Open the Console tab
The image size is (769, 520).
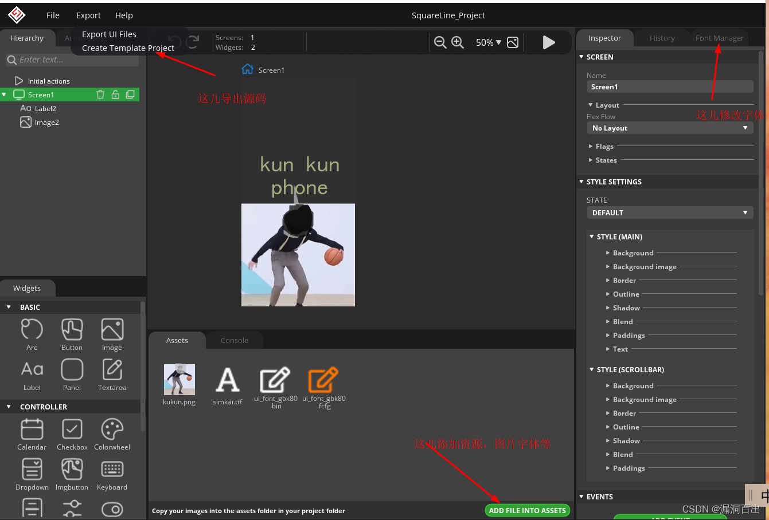[235, 340]
